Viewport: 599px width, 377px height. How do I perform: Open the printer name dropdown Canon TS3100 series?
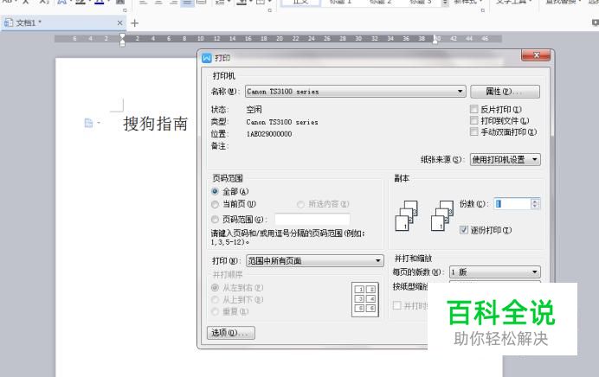[x=355, y=91]
